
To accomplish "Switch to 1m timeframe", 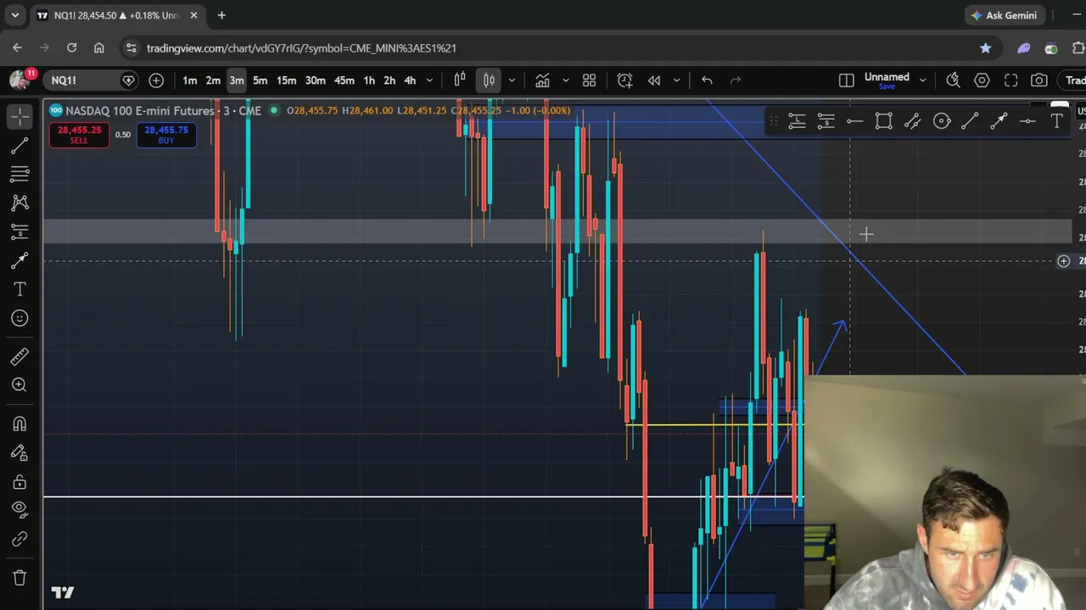I will pyautogui.click(x=190, y=80).
